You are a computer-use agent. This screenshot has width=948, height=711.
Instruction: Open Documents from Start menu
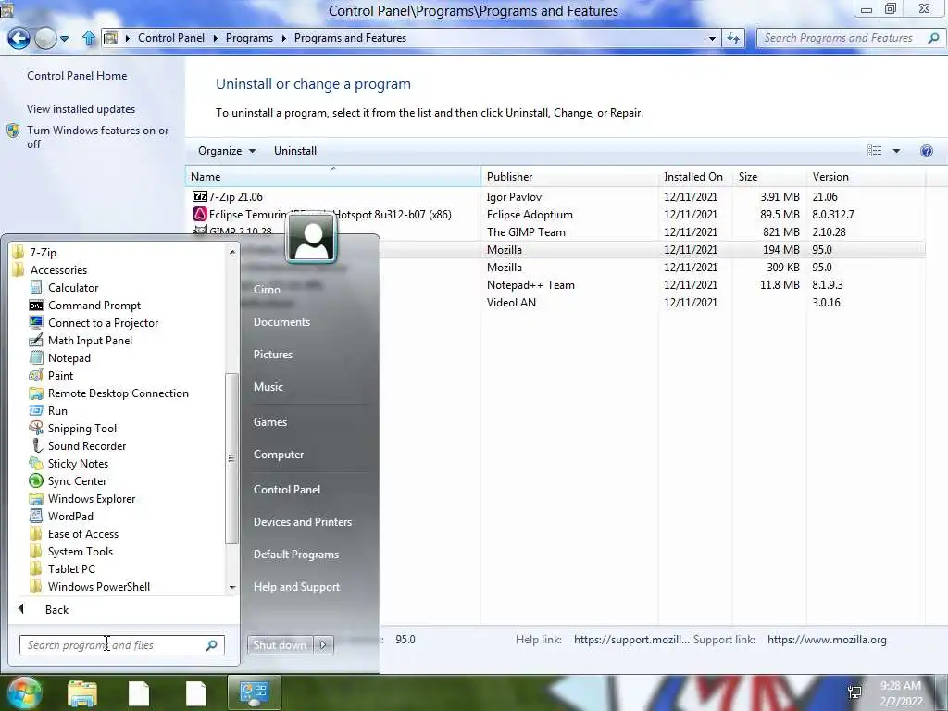click(281, 322)
